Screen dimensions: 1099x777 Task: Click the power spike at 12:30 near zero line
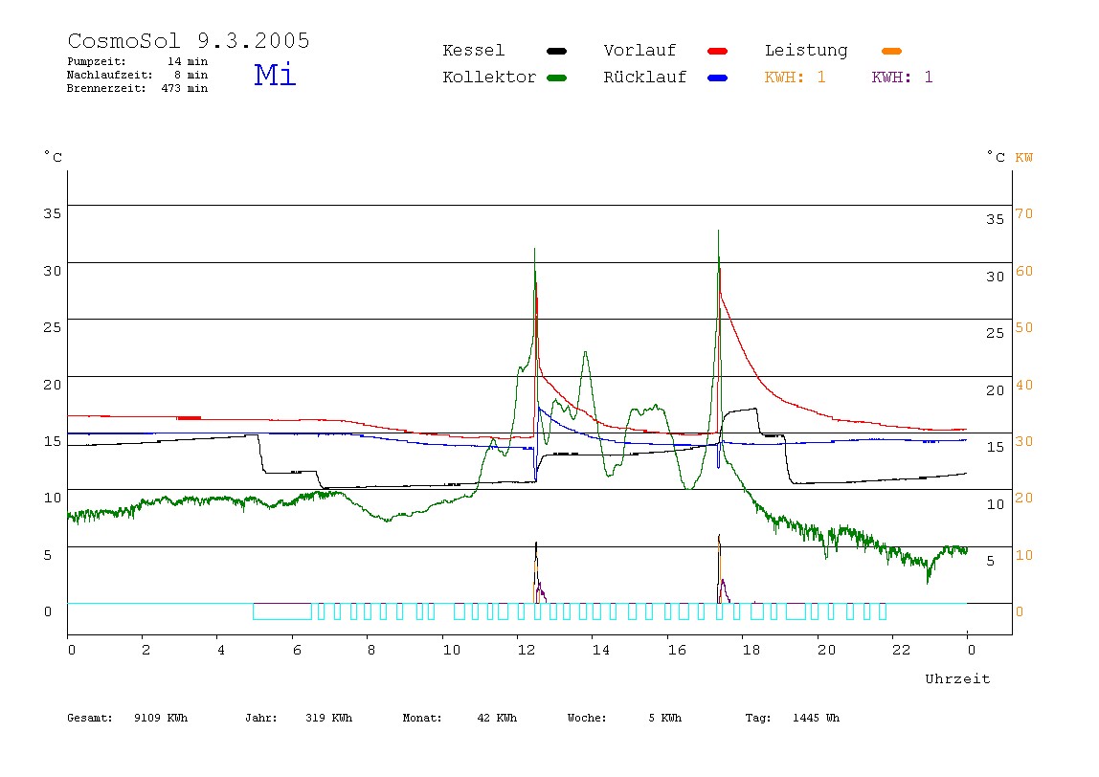(x=538, y=574)
